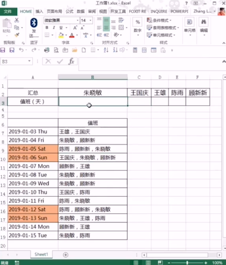226x265 pixels.
Task: Switch to the Data ribbon tab
Action: click(81, 11)
